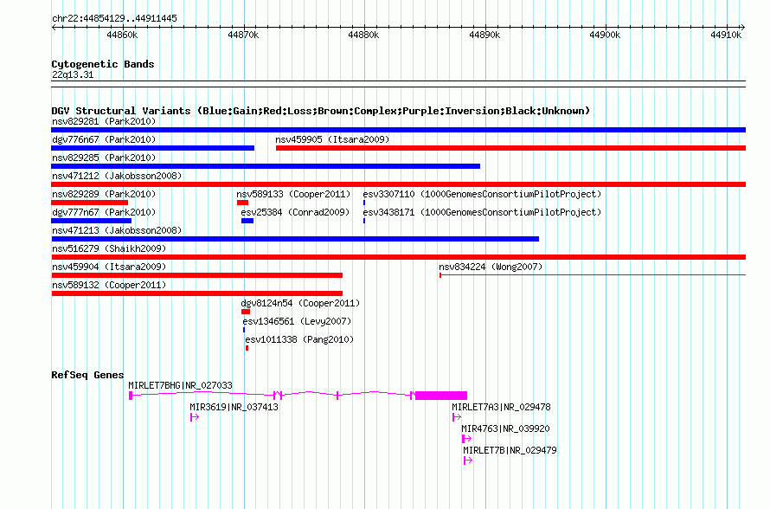The height and width of the screenshot is (509, 770).
Task: Click the 44900k ruler tick label
Action: click(x=605, y=35)
